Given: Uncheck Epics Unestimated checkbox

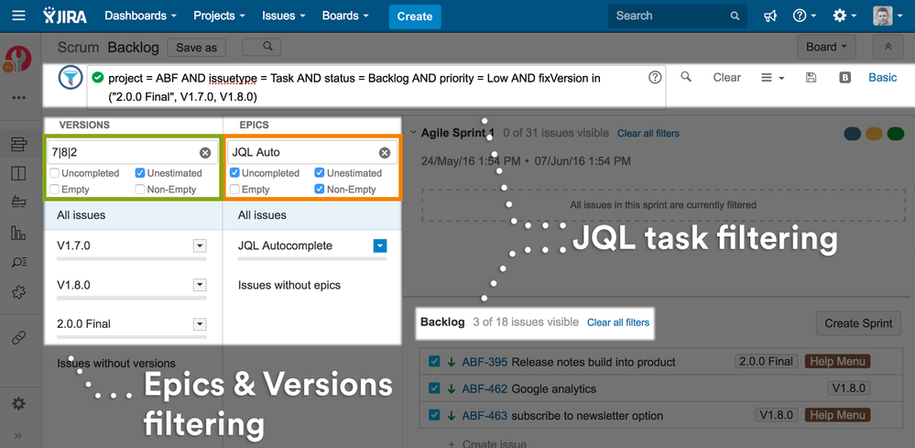Looking at the screenshot, I should point(320,173).
